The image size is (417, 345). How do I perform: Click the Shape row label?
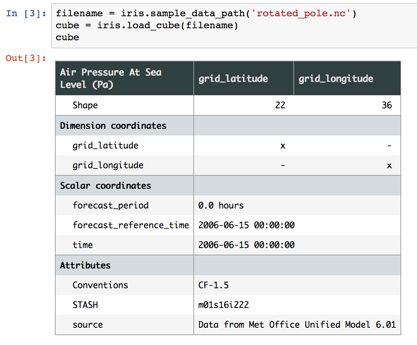click(85, 105)
